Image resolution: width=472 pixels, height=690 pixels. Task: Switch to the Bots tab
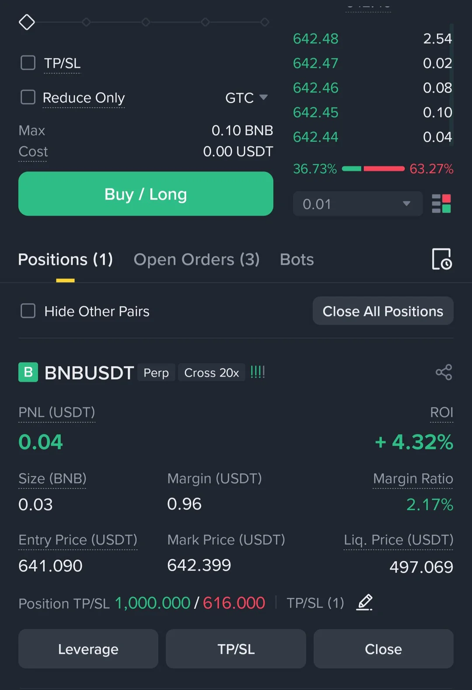[x=297, y=260]
